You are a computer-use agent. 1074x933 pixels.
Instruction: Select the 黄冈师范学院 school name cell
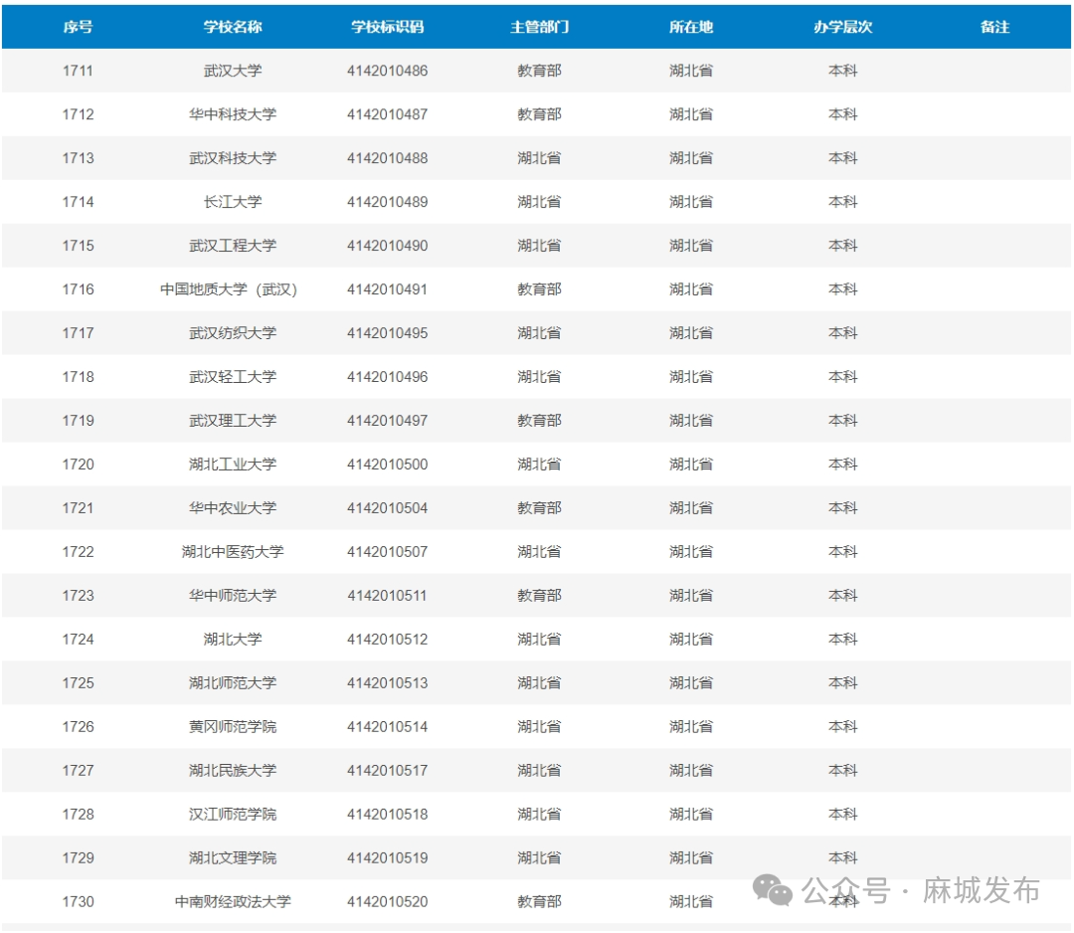[x=233, y=727]
